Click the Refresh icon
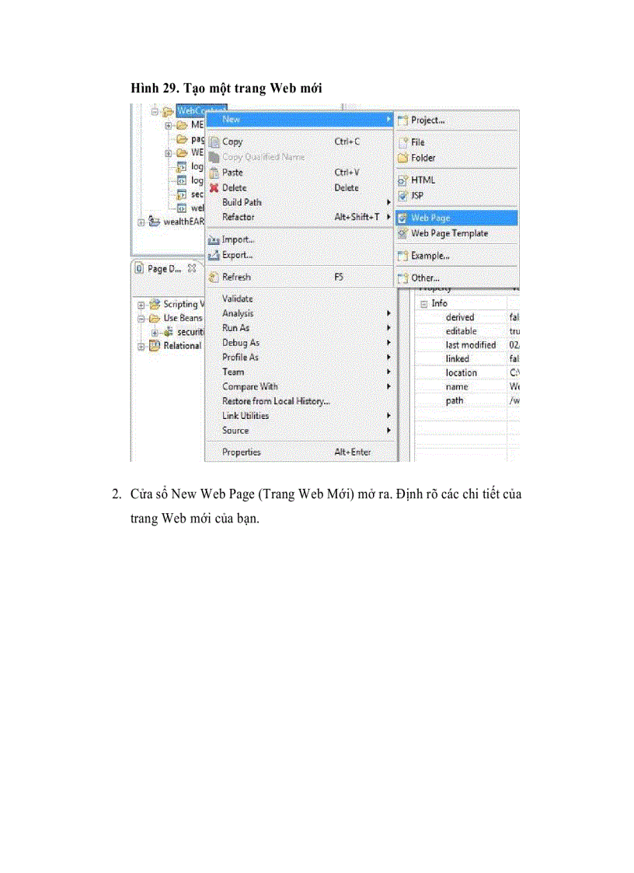Screen dimensions: 634x873 point(213,277)
